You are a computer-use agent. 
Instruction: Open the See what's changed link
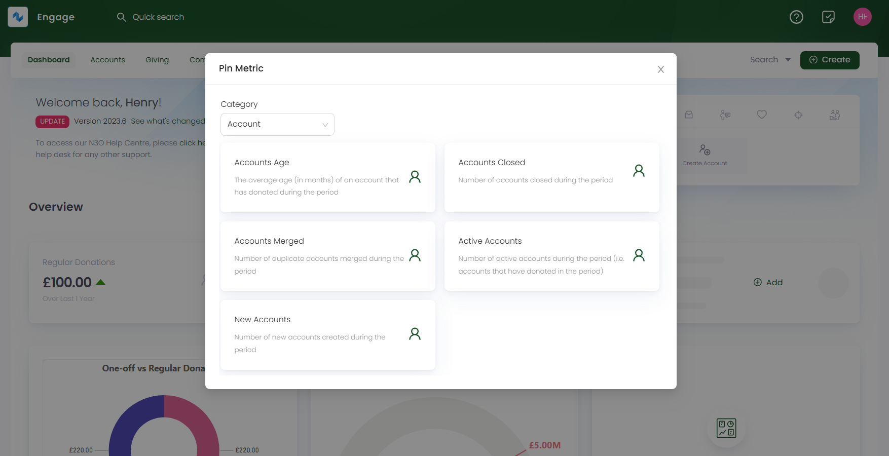point(168,121)
